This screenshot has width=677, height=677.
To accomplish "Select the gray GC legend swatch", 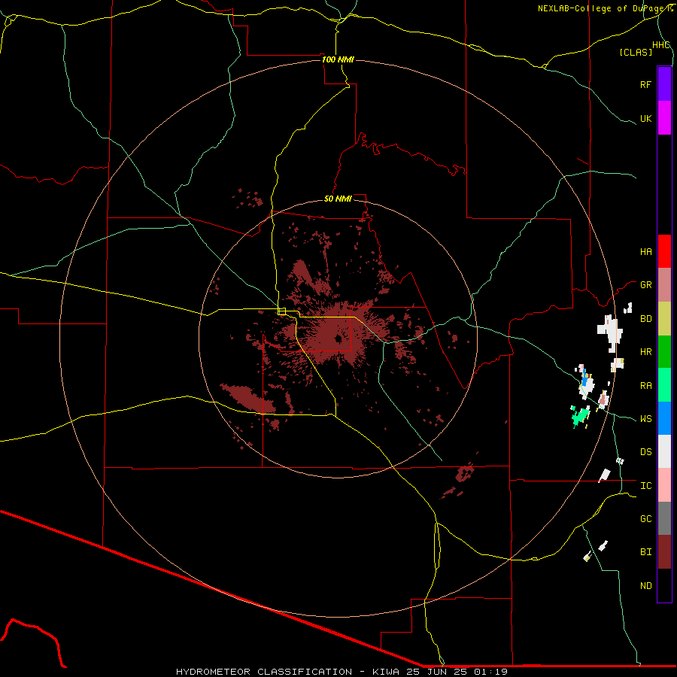I will coord(664,518).
